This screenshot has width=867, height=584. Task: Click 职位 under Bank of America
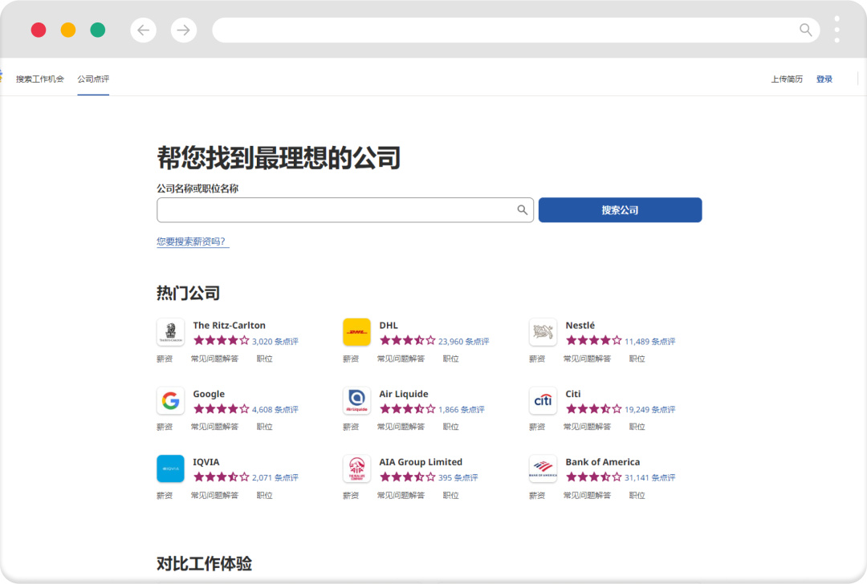(x=637, y=496)
